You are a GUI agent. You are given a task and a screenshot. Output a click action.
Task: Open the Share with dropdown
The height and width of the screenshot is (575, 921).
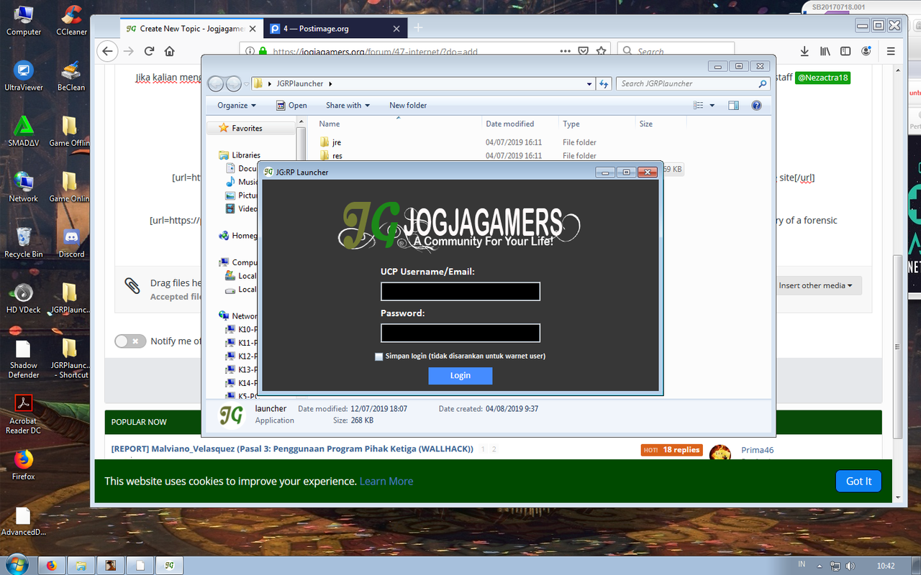point(348,105)
